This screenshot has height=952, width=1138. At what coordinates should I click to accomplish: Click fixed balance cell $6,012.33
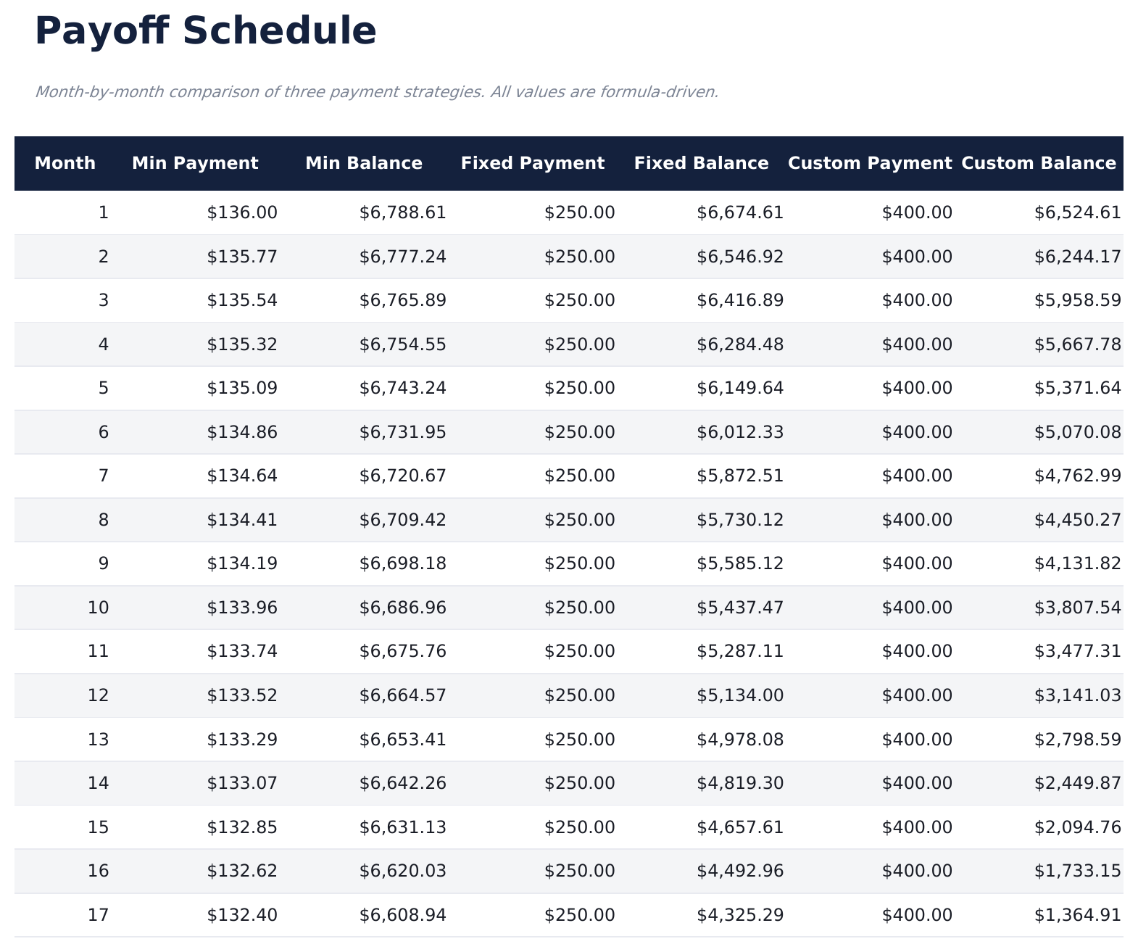click(740, 432)
